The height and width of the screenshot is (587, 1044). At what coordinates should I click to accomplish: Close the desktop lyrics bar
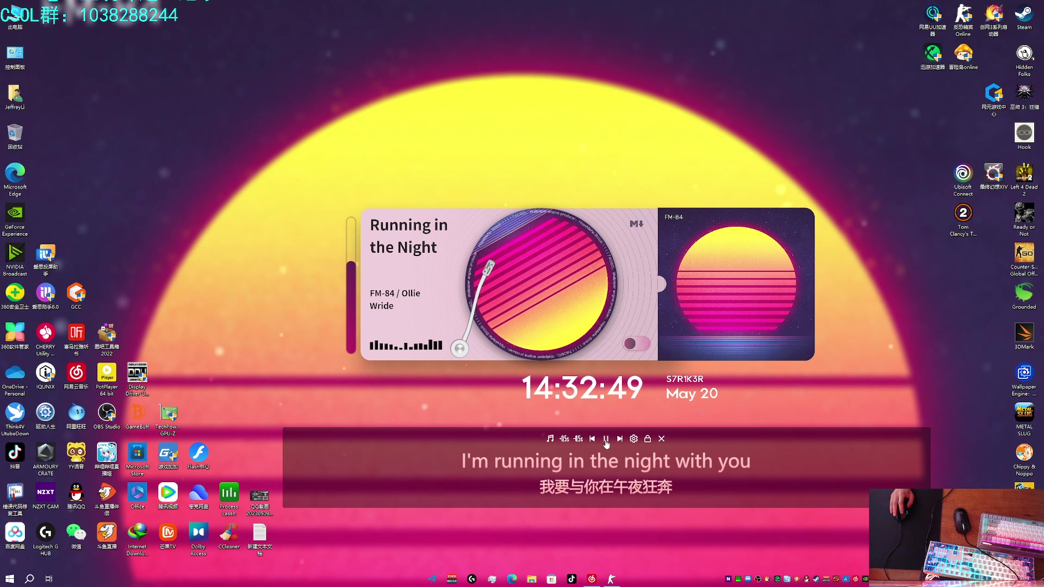(662, 439)
